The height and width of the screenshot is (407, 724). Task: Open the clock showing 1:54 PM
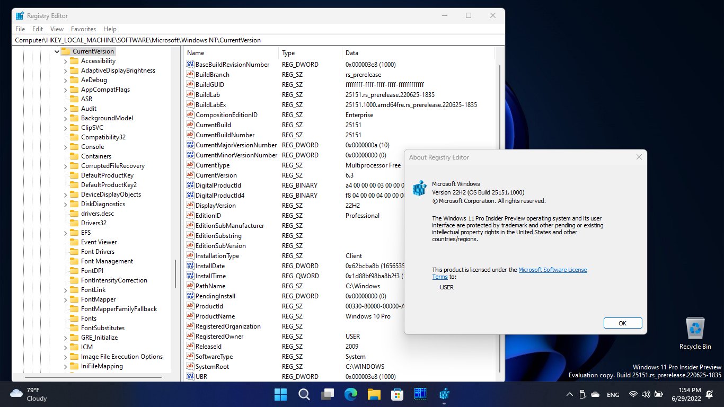click(x=686, y=394)
